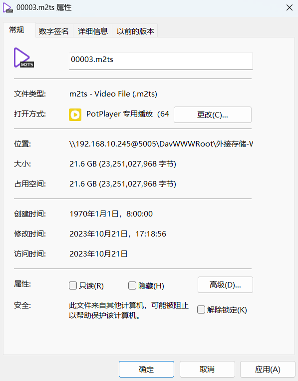This screenshot has height=381, width=298.
Task: Open the 更改(C)... change program button
Action: pos(213,114)
